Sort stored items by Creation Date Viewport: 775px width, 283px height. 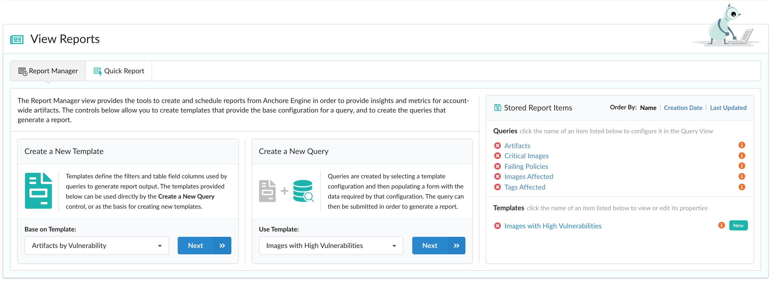(x=683, y=108)
